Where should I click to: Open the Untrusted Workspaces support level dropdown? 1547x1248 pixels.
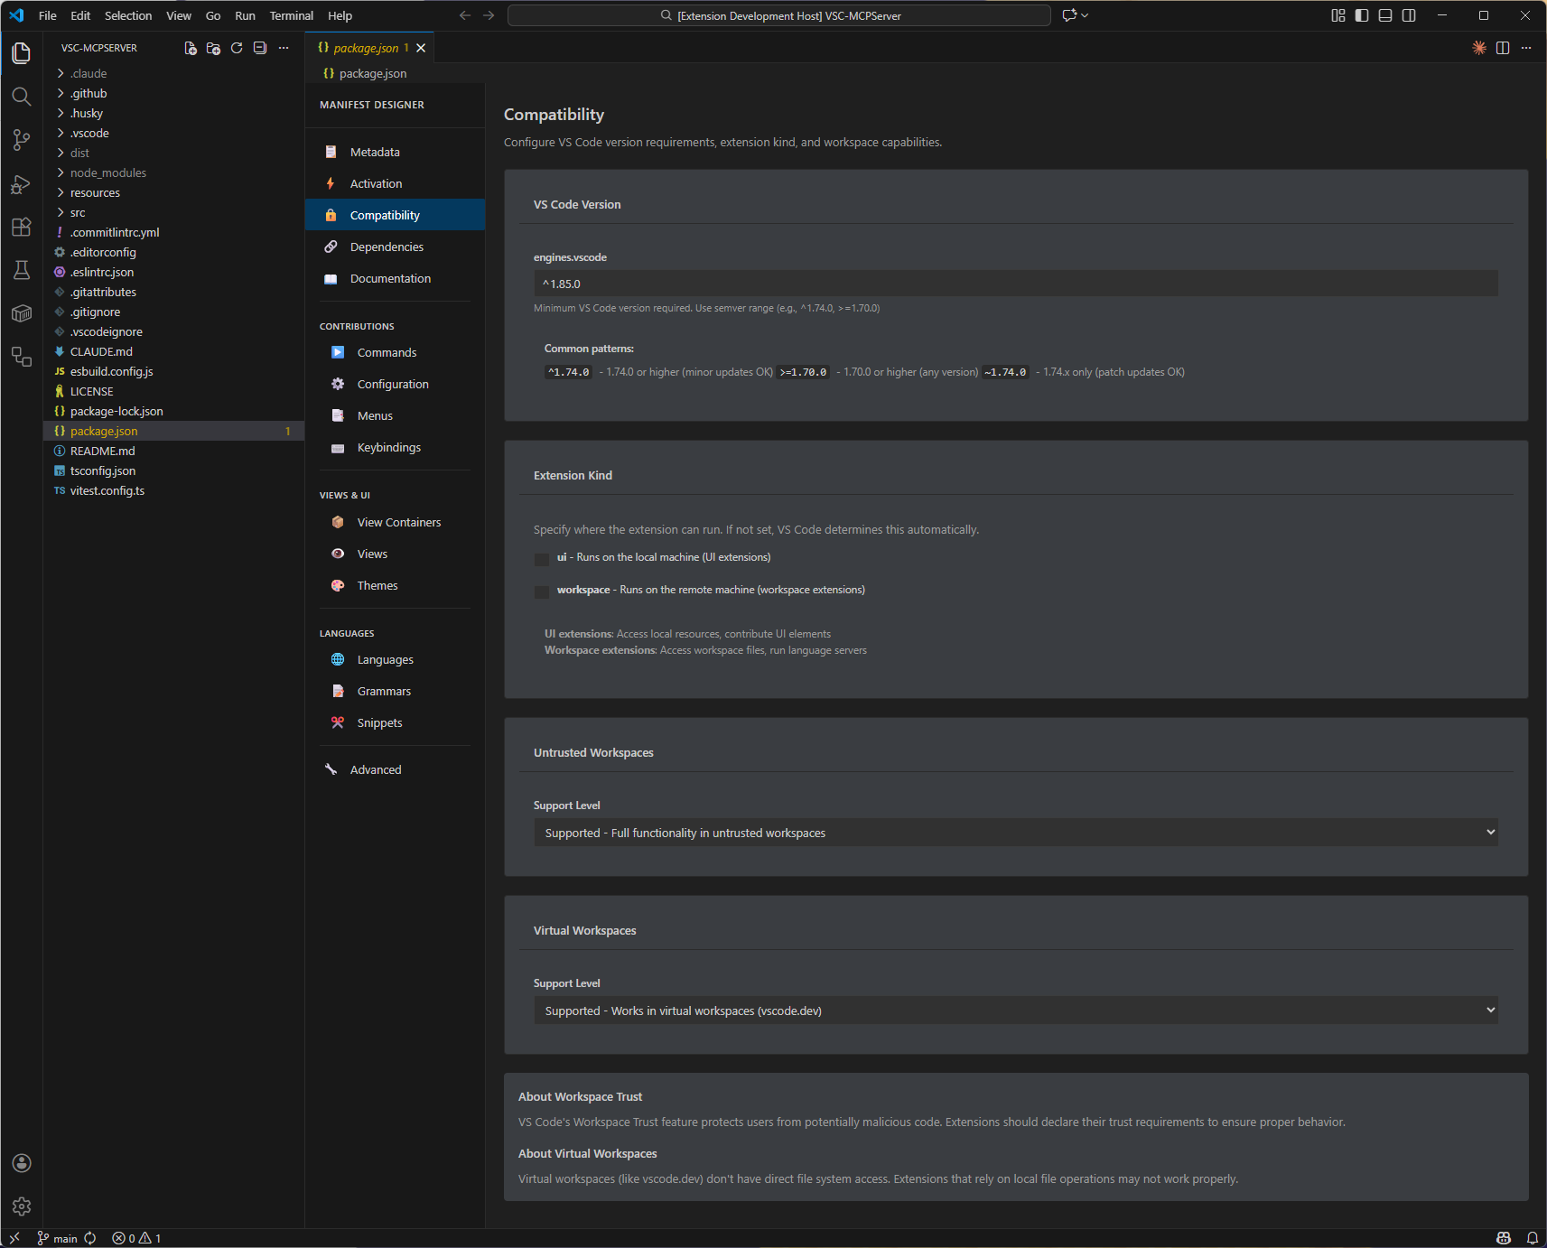click(1016, 833)
